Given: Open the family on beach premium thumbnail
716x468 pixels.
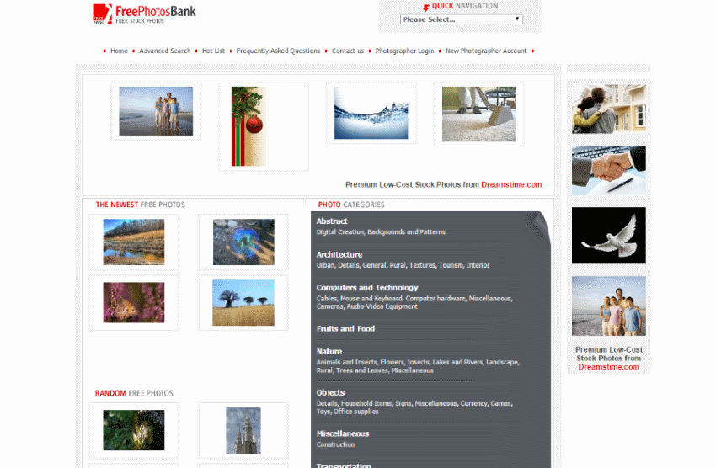Looking at the screenshot, I should pyautogui.click(x=156, y=111).
